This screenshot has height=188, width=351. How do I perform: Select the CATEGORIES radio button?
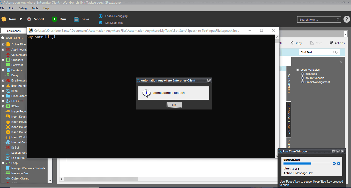coord(3,38)
